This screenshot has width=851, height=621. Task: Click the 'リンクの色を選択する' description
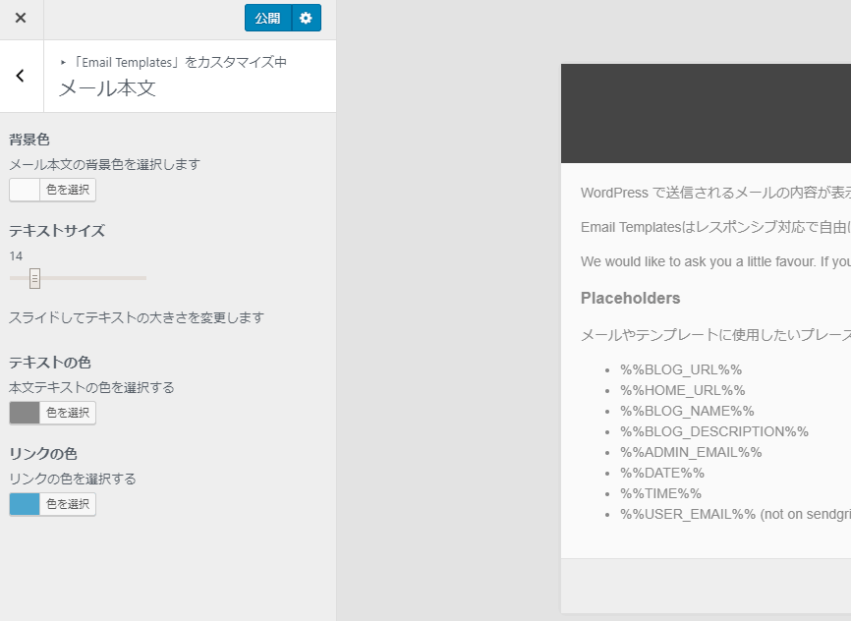73,479
